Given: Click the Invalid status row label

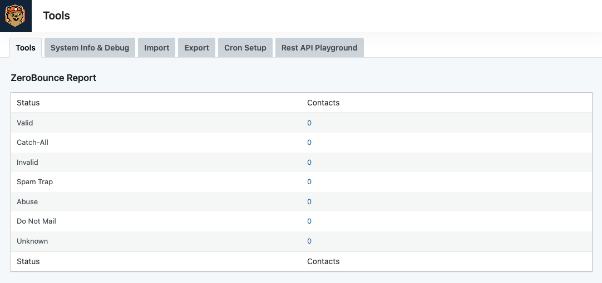Looking at the screenshot, I should coord(27,163).
